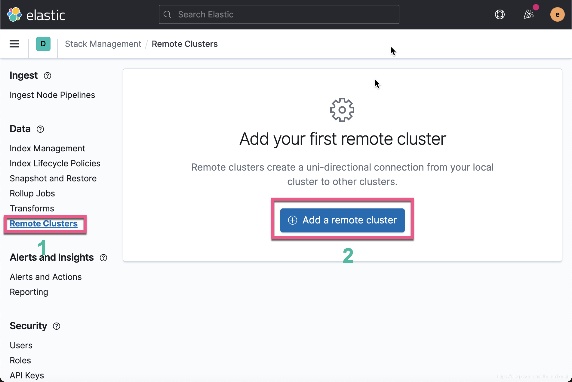Open Reporting

(x=29, y=292)
